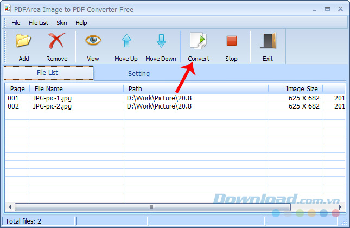Click Total files: 2 status text
Screen dimensions: 350x228
(23, 221)
